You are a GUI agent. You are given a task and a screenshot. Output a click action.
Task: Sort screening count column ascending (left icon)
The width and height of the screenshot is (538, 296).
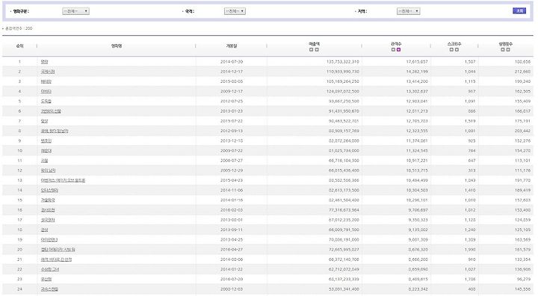(503, 50)
